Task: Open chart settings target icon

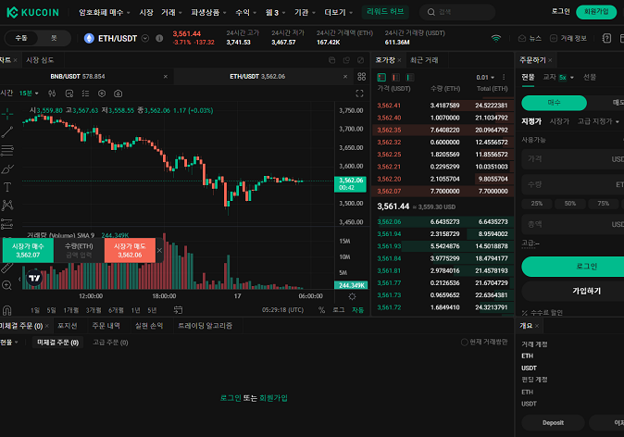Action: [x=102, y=94]
